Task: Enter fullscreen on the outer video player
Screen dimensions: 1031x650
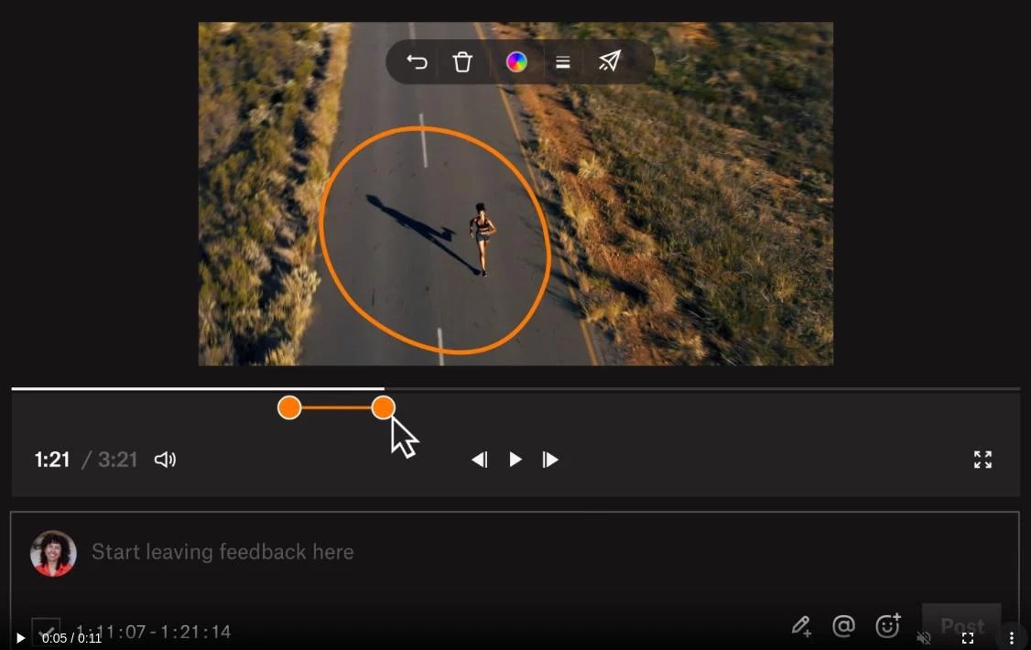Action: (x=968, y=637)
